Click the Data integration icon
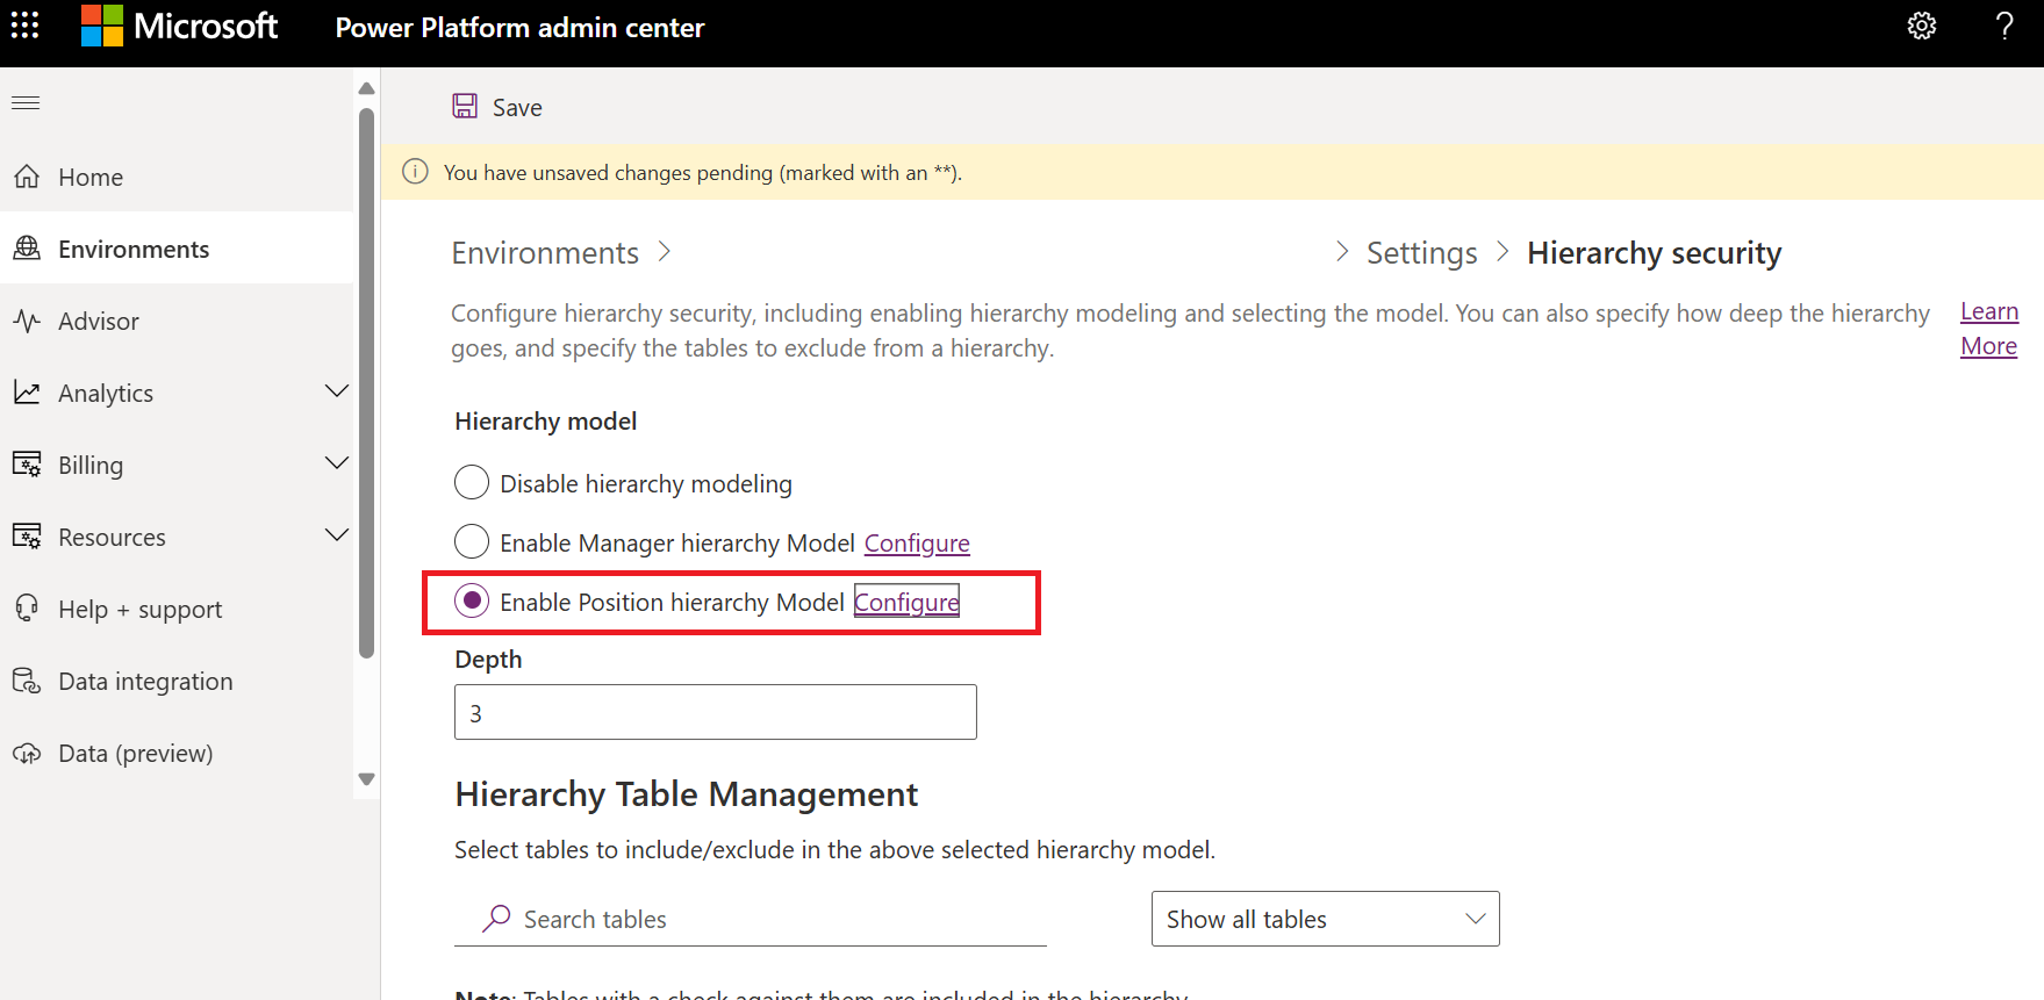This screenshot has height=1000, width=2044. click(27, 681)
